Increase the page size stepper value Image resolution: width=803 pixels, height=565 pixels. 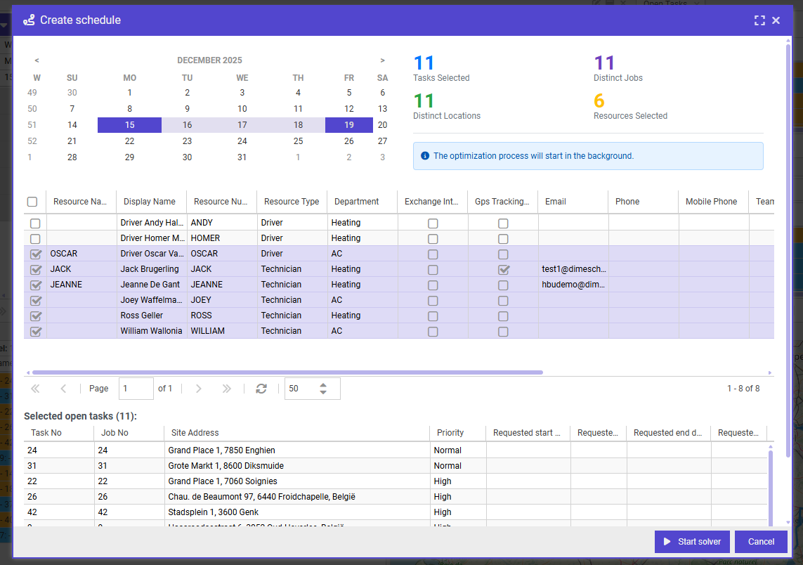click(x=323, y=384)
